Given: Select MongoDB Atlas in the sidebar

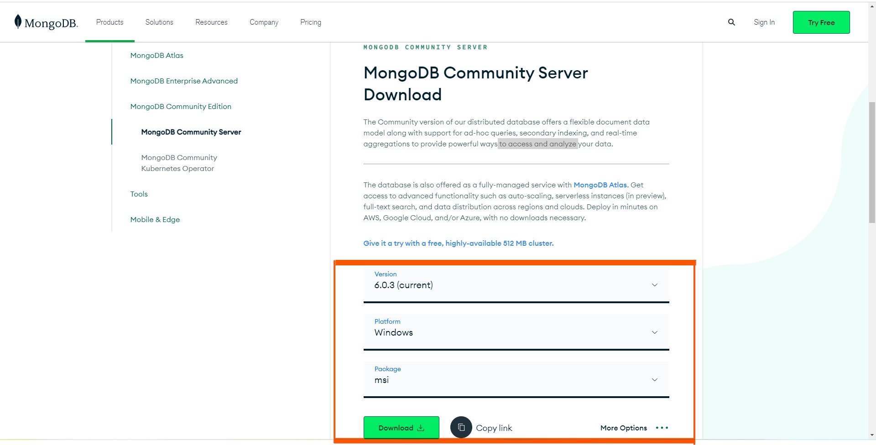Looking at the screenshot, I should pos(156,55).
